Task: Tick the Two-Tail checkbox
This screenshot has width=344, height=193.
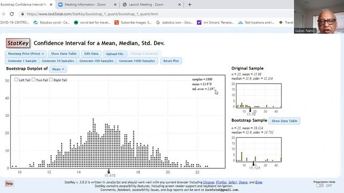Action: [33, 80]
